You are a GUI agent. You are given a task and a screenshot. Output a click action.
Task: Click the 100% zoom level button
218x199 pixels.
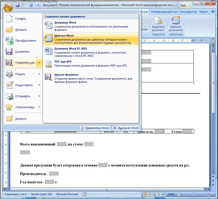point(171,194)
